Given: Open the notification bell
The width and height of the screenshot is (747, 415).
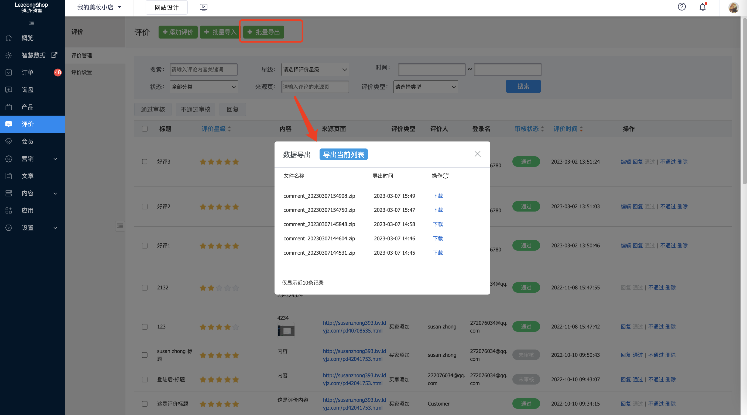Looking at the screenshot, I should click(702, 7).
